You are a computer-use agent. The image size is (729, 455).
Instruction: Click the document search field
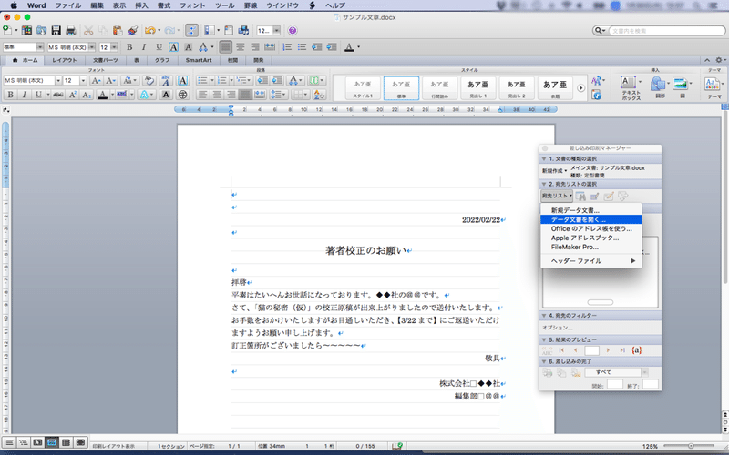[666, 31]
